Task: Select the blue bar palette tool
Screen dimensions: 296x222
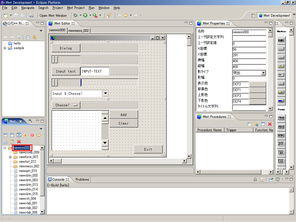Action: 281,101
